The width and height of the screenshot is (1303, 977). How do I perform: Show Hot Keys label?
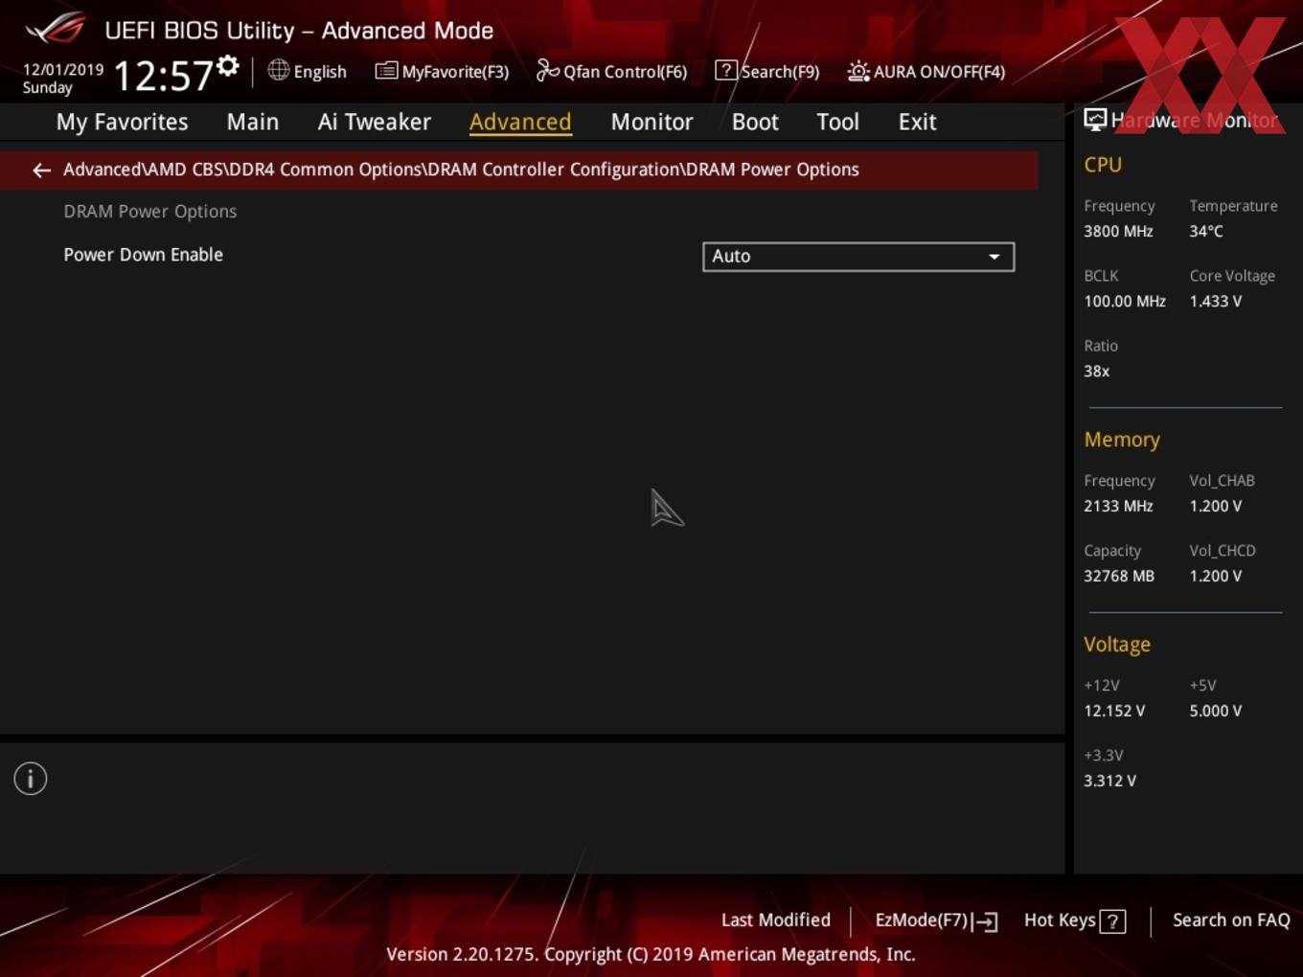tap(1060, 920)
